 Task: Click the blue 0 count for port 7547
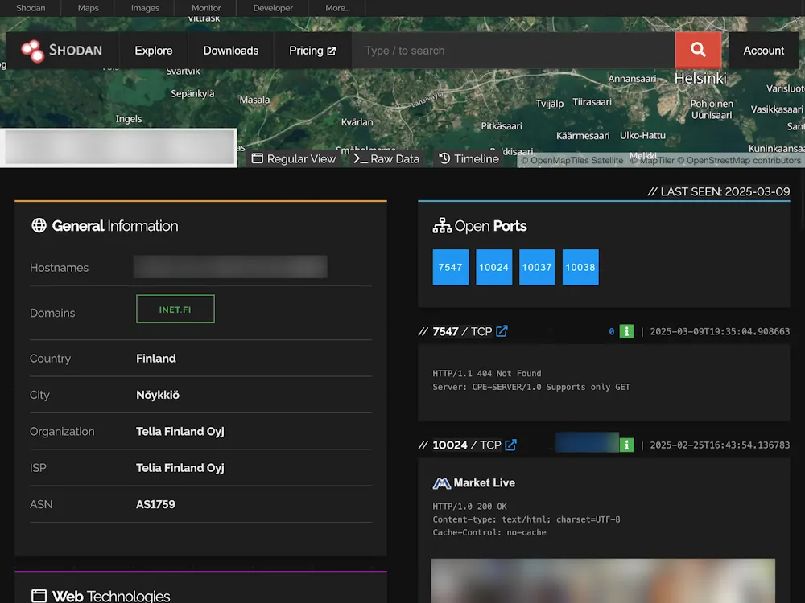click(612, 332)
